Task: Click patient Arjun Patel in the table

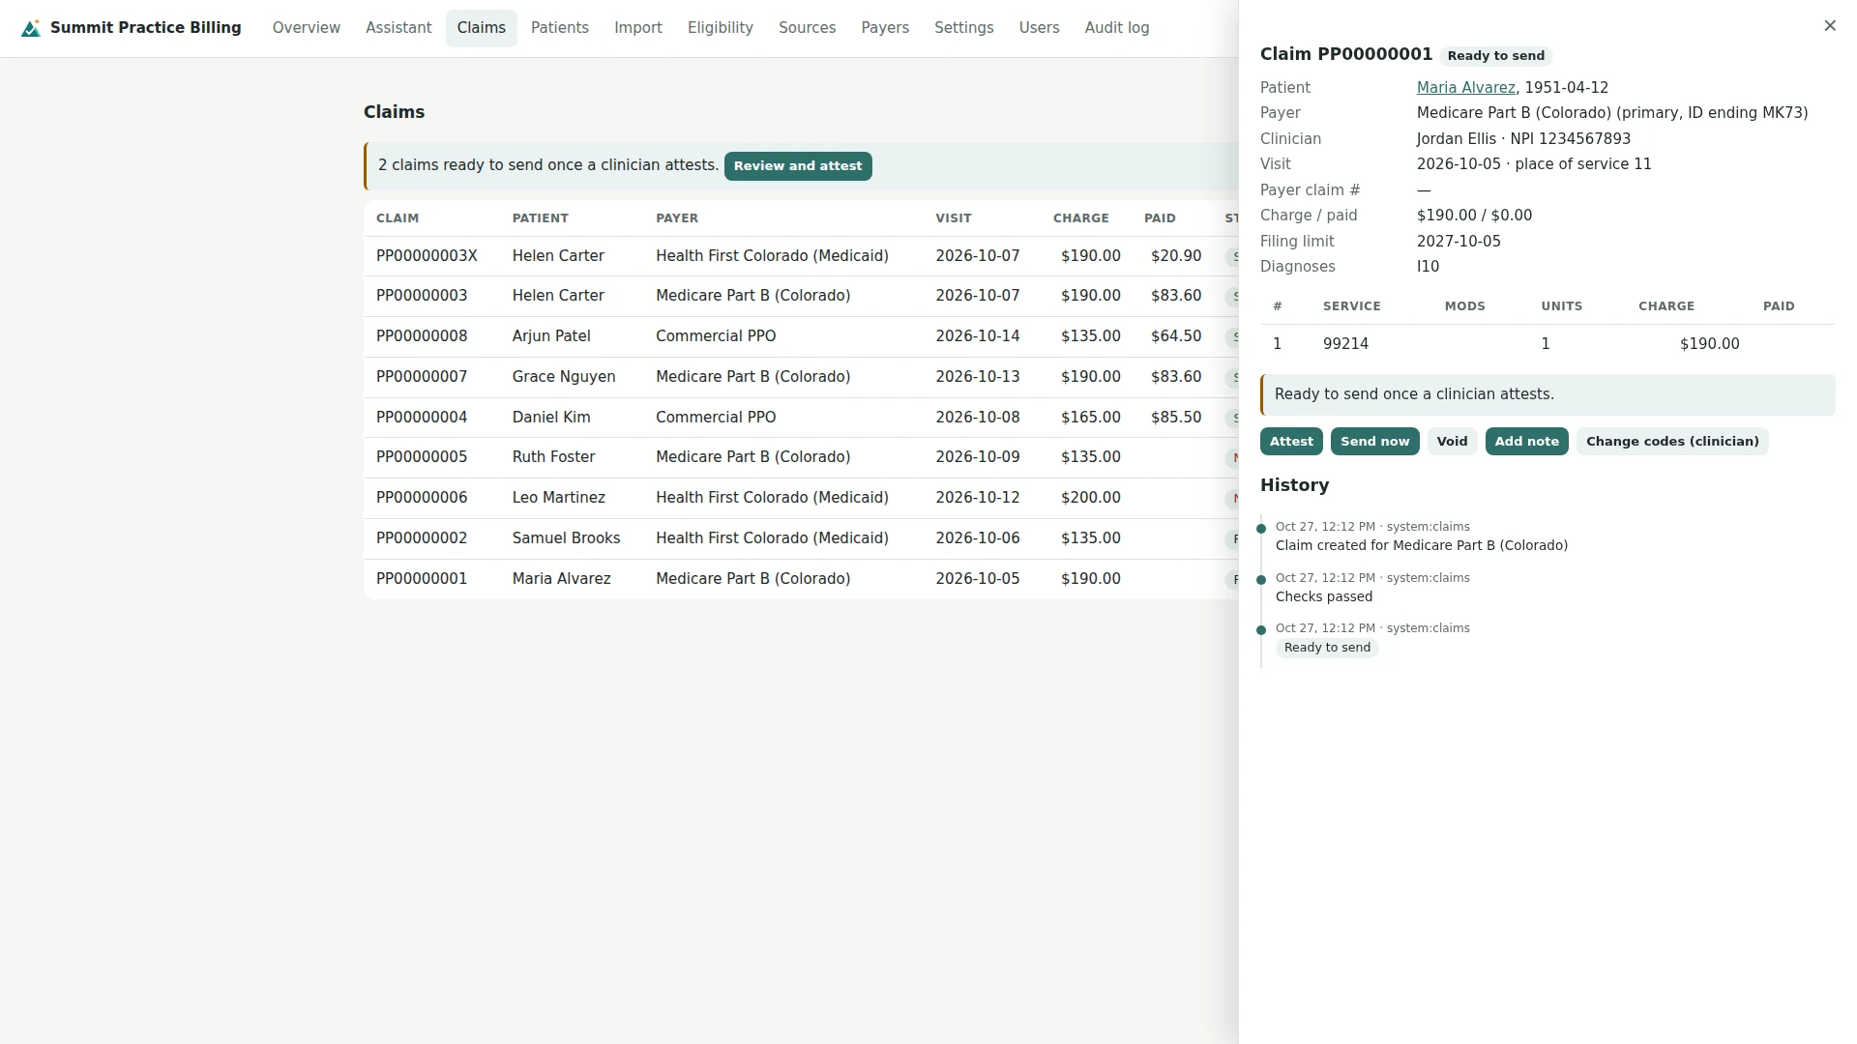Action: click(550, 336)
